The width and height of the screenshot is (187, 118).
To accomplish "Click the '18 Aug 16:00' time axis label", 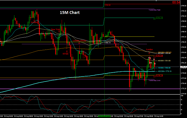I will [69, 116].
